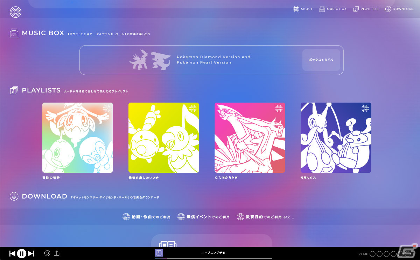Pause the current track

pos(22,254)
